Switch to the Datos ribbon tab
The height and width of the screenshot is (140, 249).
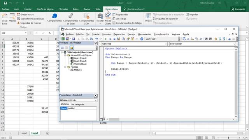tap(75, 9)
